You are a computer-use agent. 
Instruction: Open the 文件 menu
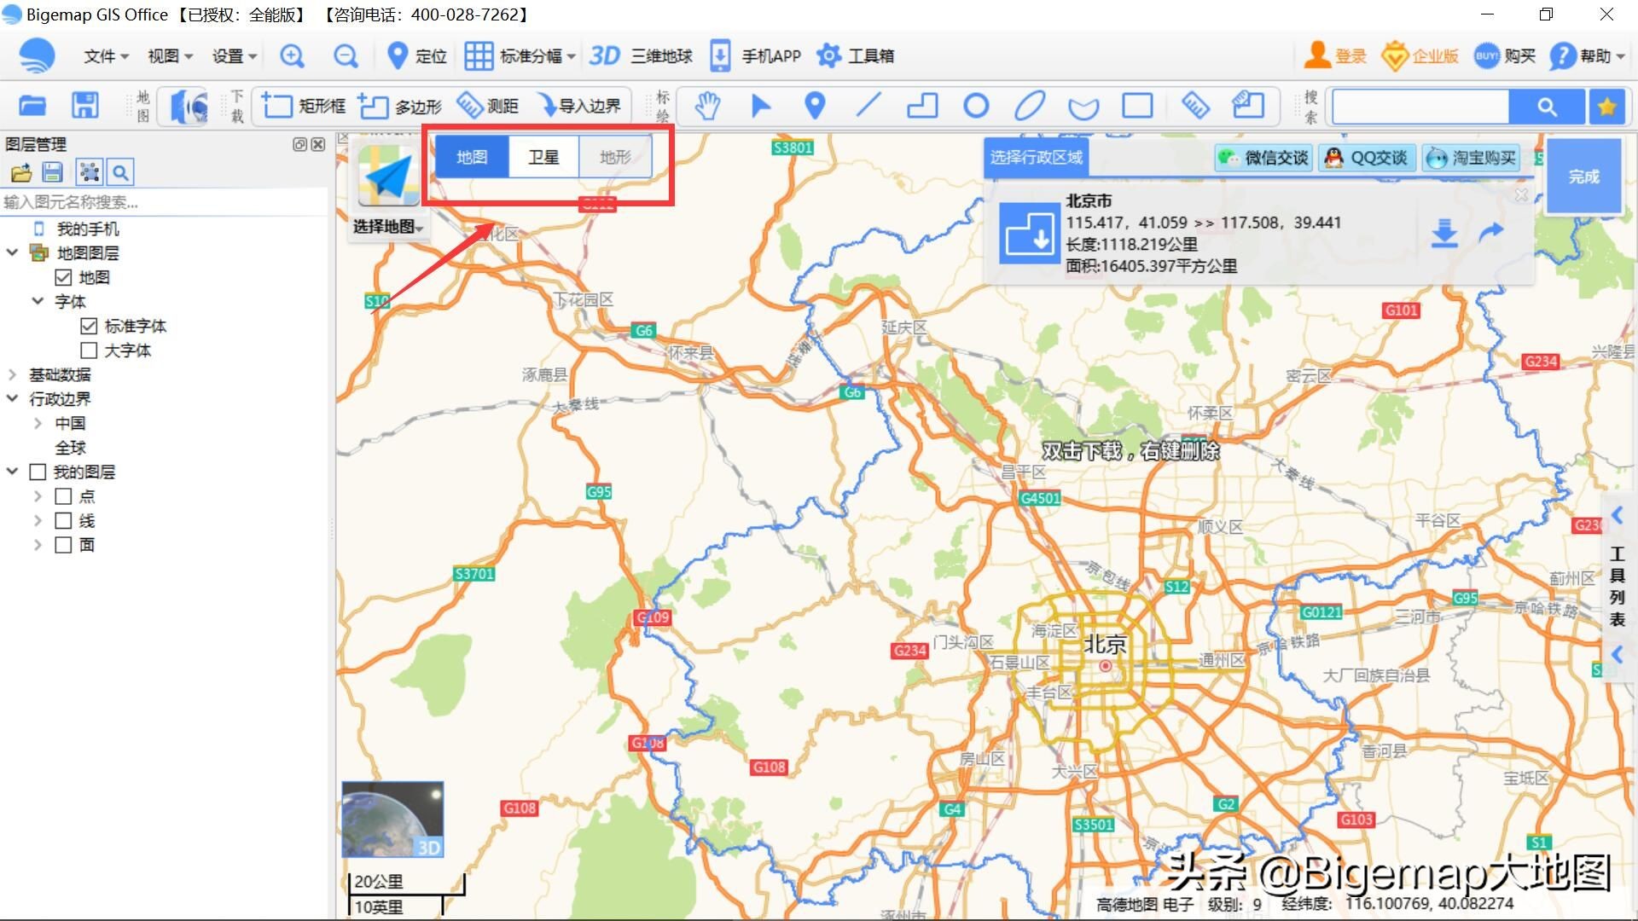pyautogui.click(x=106, y=56)
